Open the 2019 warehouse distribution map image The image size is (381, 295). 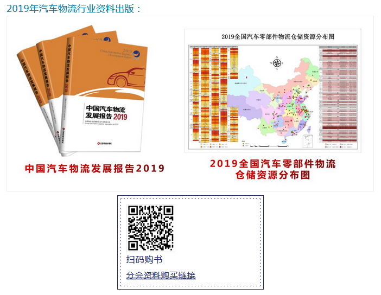(x=272, y=91)
